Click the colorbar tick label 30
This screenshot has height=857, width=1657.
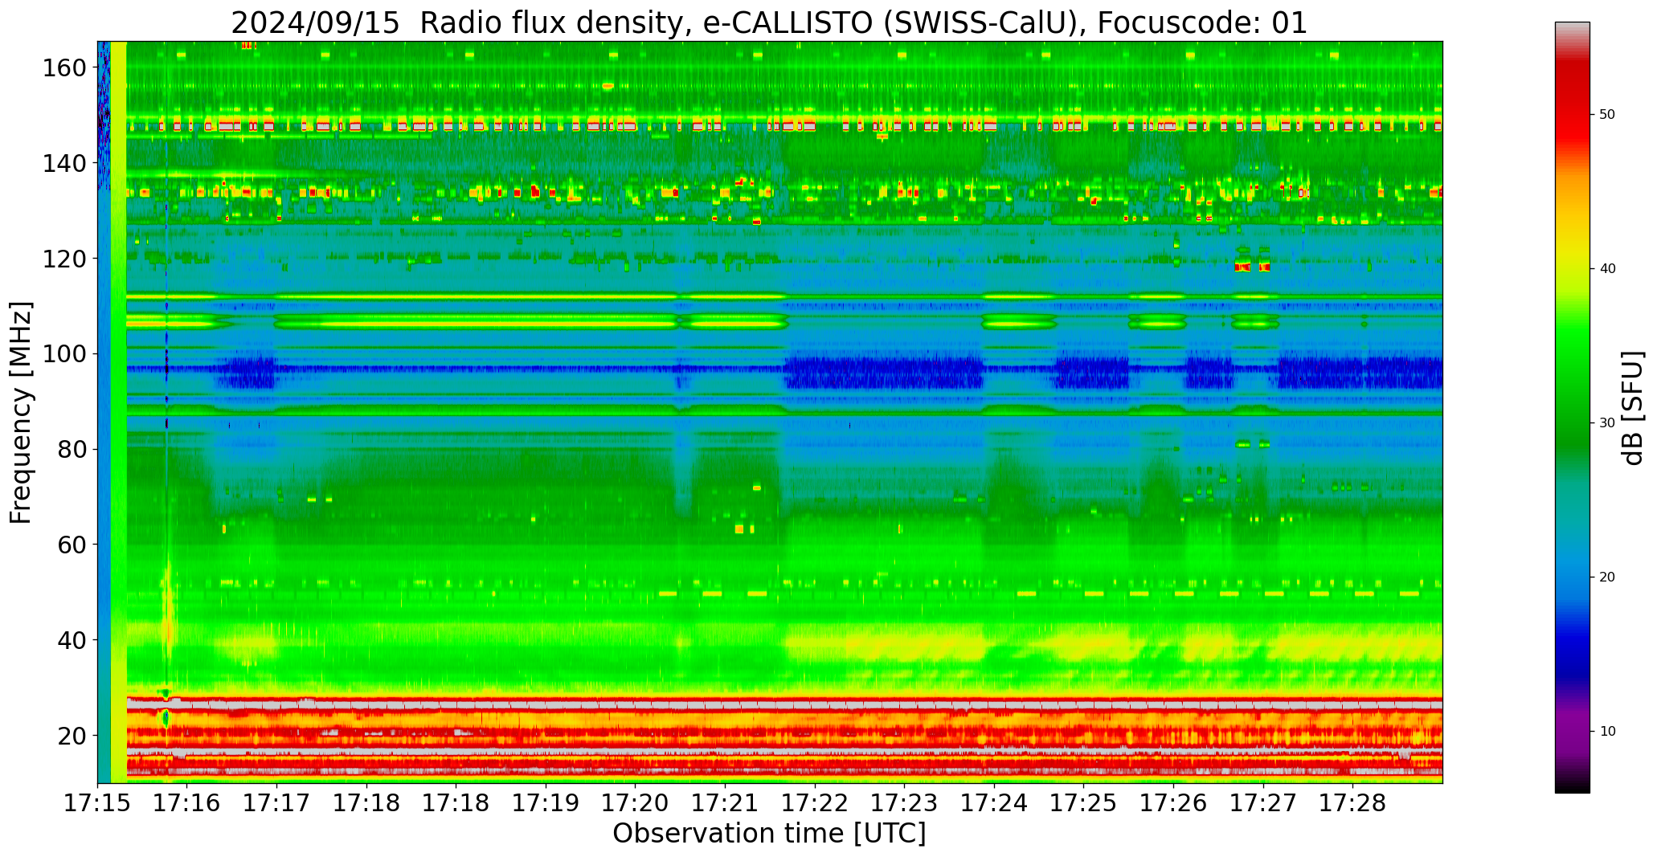[x=1607, y=423]
